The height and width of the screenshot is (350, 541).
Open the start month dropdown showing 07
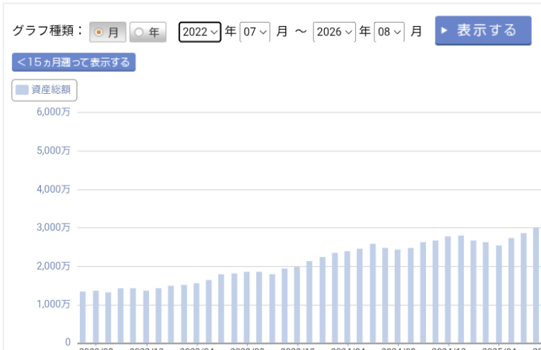[x=255, y=32]
